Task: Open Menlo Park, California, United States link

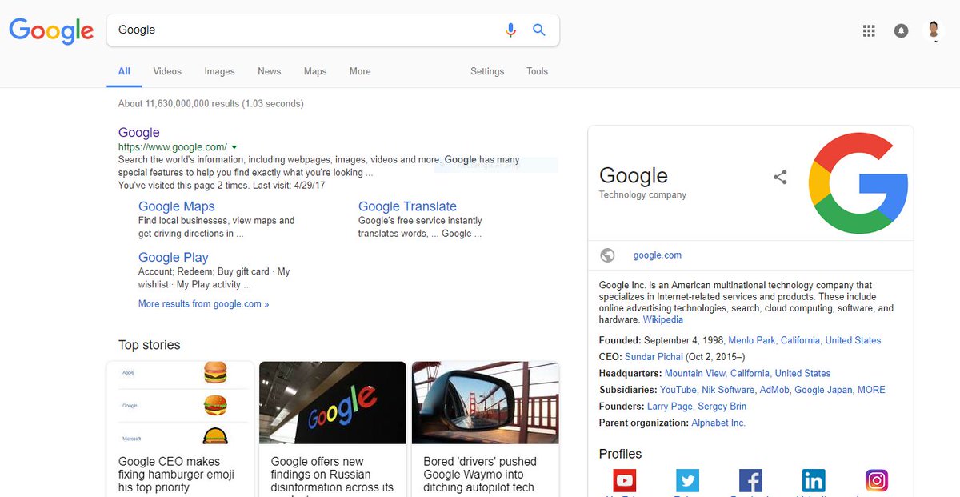Action: click(x=805, y=340)
